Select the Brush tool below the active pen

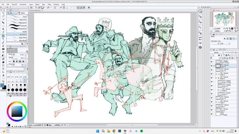click(x=3, y=42)
